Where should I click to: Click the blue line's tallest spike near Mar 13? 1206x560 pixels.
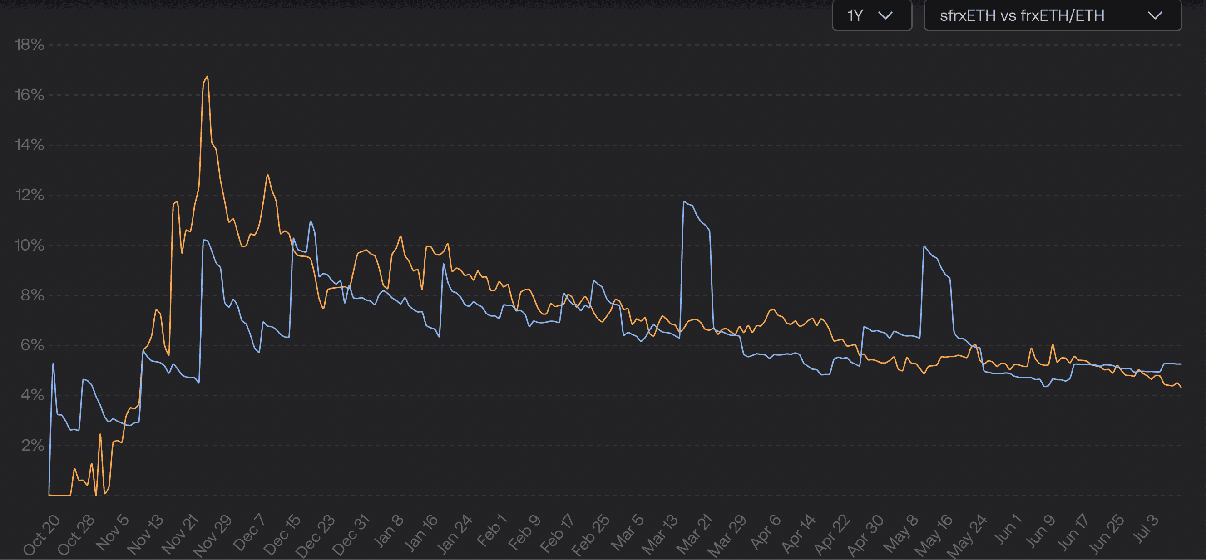point(684,202)
